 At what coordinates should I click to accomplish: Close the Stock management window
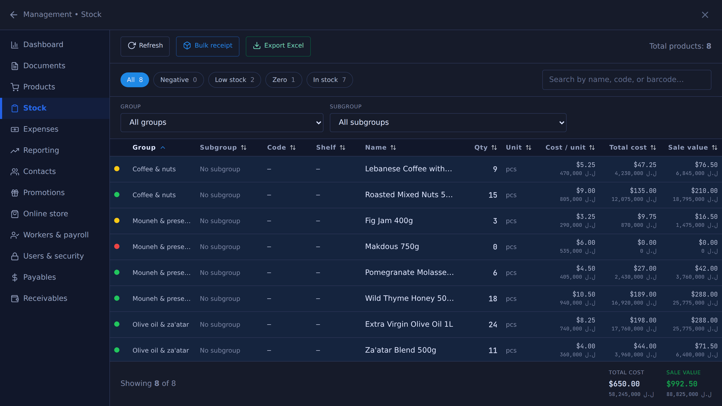(705, 15)
